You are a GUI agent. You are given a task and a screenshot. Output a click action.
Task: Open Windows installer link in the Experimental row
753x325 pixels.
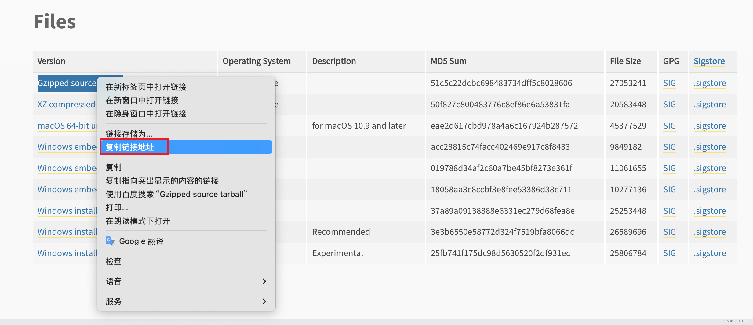click(67, 253)
